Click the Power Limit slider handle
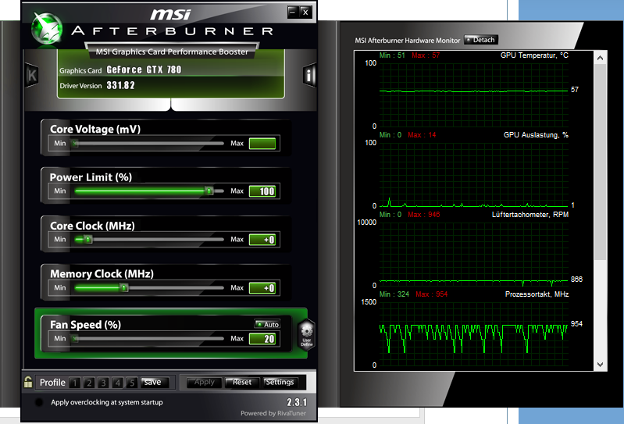This screenshot has width=624, height=424. pos(209,191)
